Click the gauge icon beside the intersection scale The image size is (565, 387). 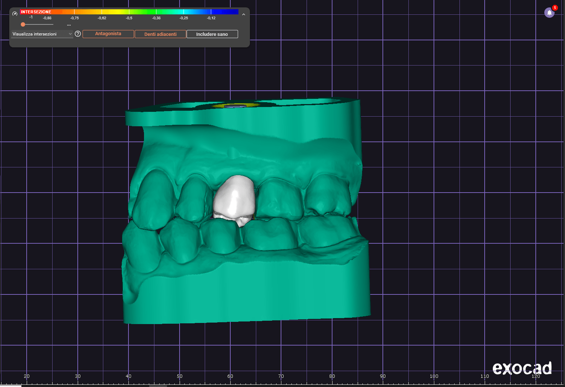pyautogui.click(x=15, y=14)
